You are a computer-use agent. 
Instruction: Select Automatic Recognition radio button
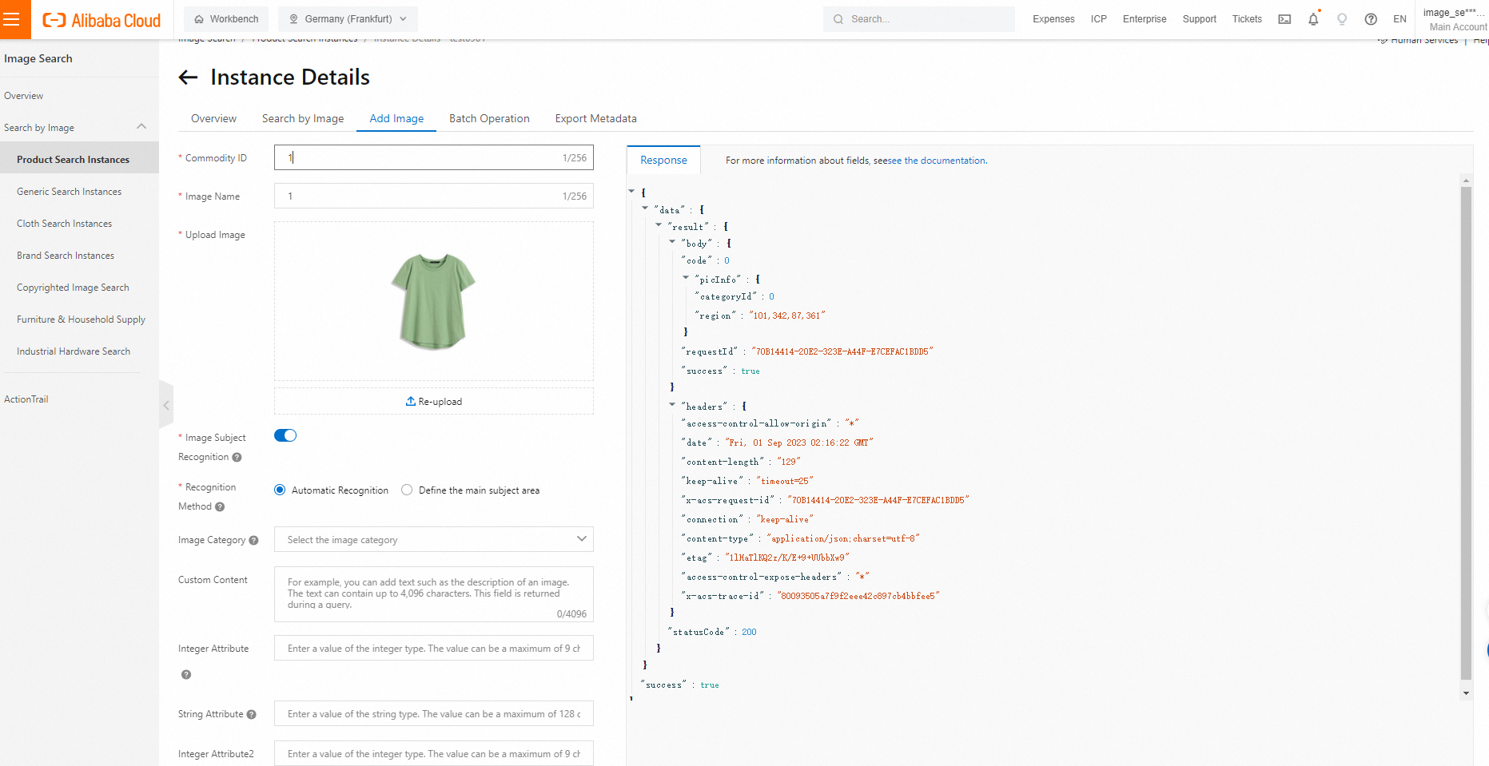(x=280, y=490)
